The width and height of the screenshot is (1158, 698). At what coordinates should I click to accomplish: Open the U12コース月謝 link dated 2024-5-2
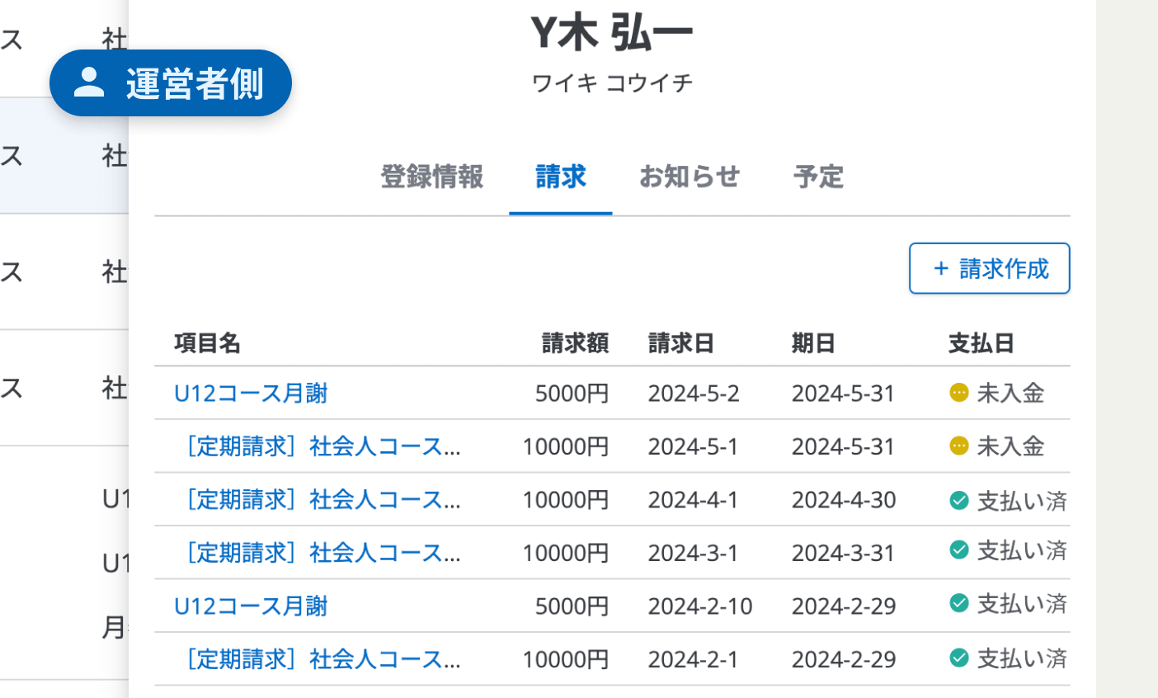coord(251,394)
